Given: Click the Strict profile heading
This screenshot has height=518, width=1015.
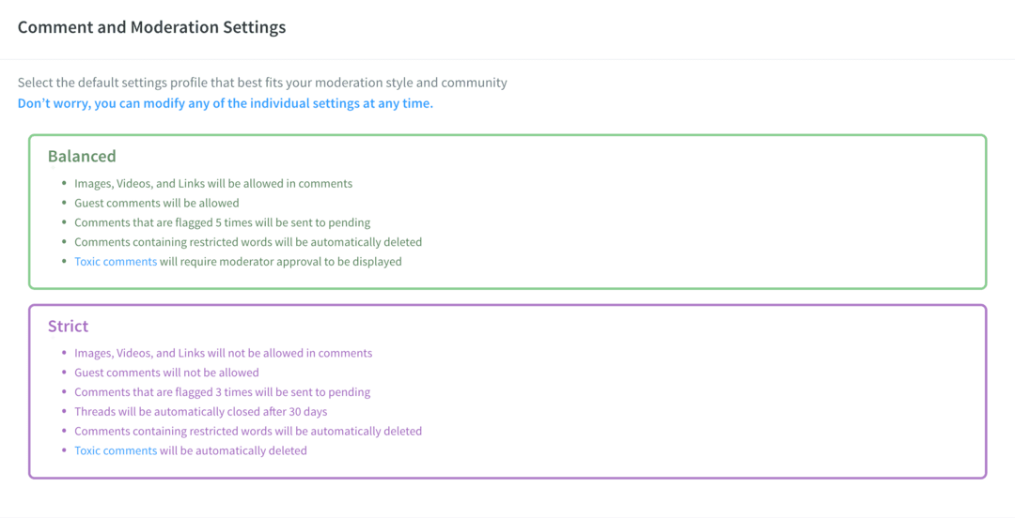Looking at the screenshot, I should [69, 327].
